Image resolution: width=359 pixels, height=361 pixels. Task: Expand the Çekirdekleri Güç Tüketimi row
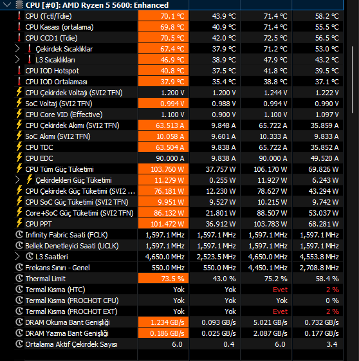pyautogui.click(x=17, y=180)
